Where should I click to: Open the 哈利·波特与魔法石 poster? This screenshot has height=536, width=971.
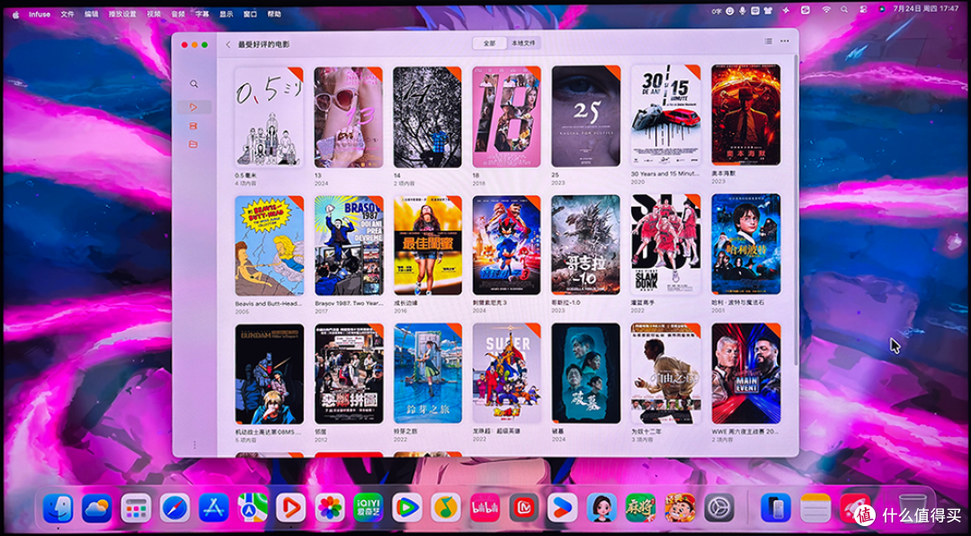tap(745, 244)
